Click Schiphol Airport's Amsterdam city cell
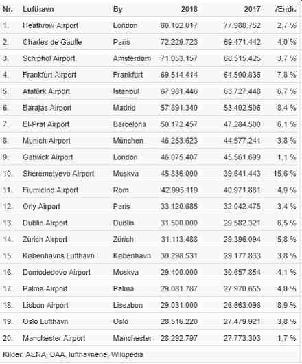 (132, 58)
